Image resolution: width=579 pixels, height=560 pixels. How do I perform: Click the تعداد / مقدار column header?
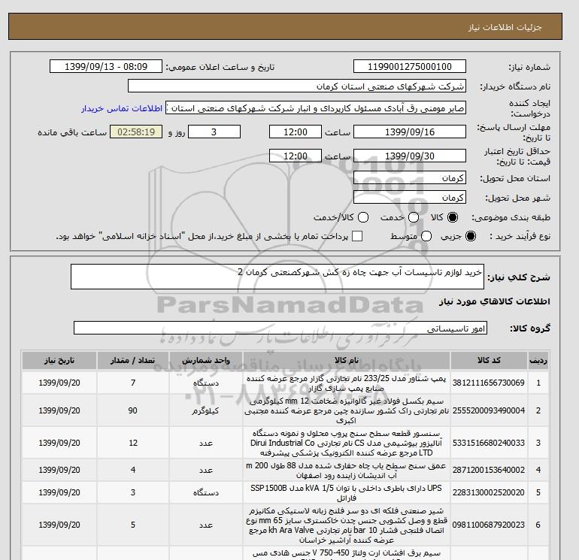click(133, 360)
